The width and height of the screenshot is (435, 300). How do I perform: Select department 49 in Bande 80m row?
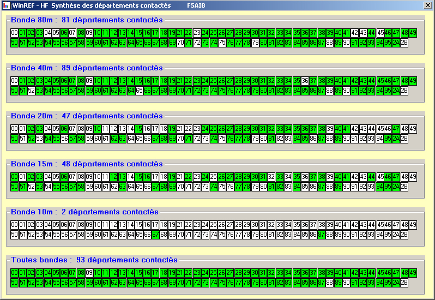pyautogui.click(x=413, y=33)
